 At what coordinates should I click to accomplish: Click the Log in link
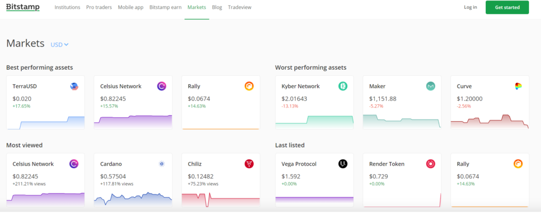pyautogui.click(x=471, y=7)
